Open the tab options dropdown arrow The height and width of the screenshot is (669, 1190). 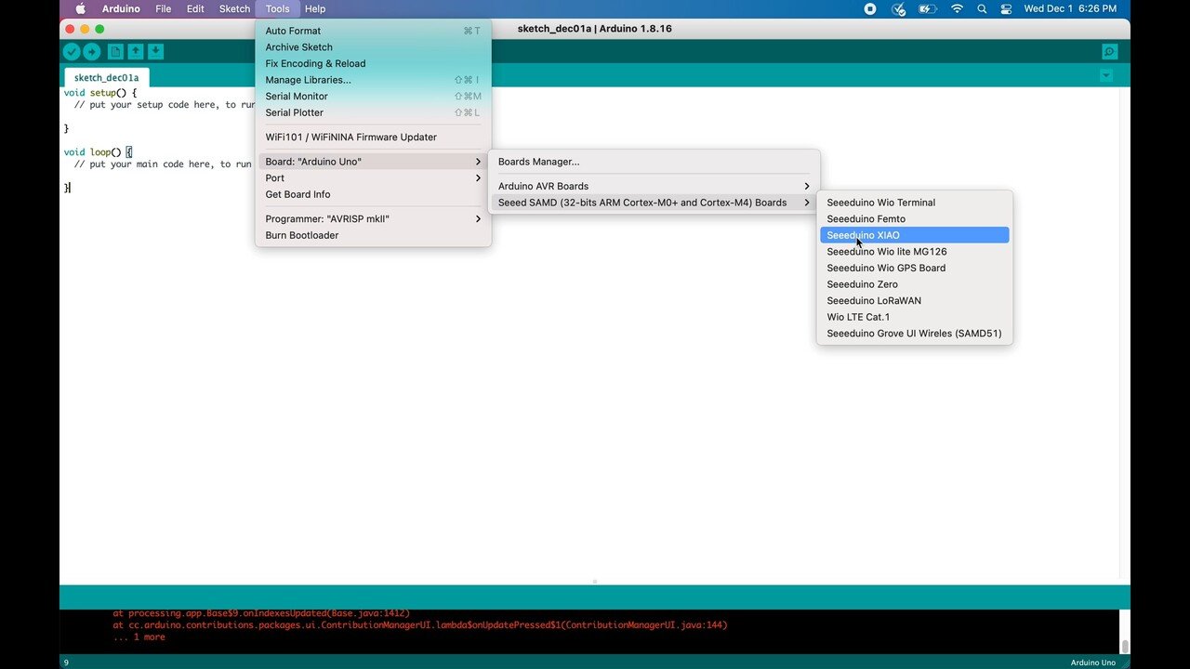tap(1105, 75)
